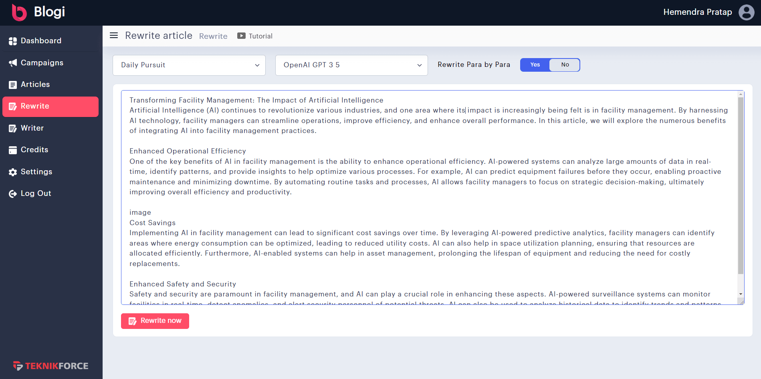
Task: Click the Hemendra Pratap username
Action: pyautogui.click(x=697, y=12)
